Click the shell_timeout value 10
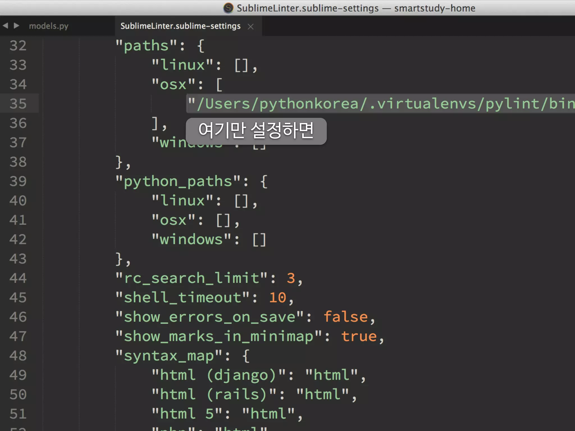 coord(278,297)
